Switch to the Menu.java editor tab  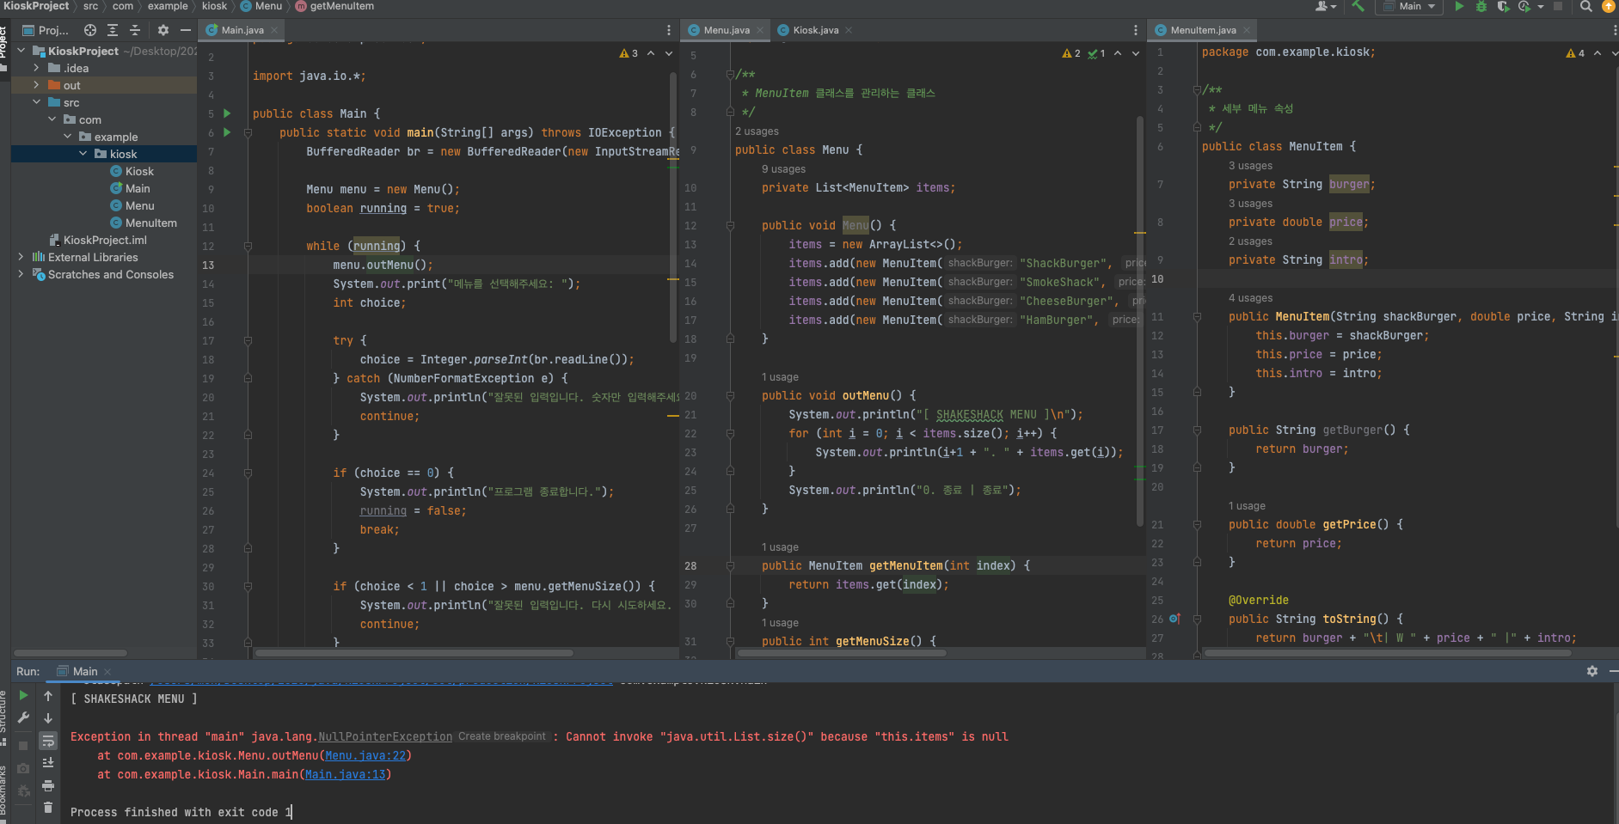(x=727, y=30)
